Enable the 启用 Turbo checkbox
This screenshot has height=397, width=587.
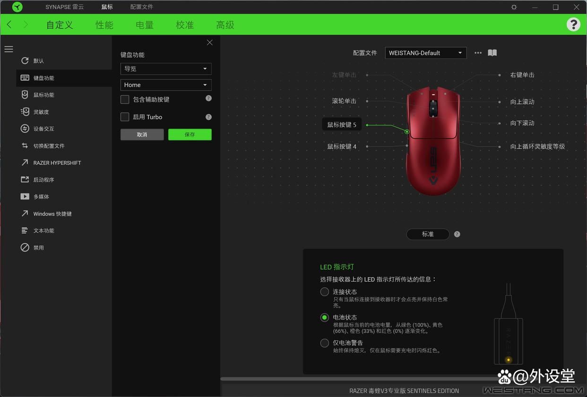pyautogui.click(x=125, y=117)
